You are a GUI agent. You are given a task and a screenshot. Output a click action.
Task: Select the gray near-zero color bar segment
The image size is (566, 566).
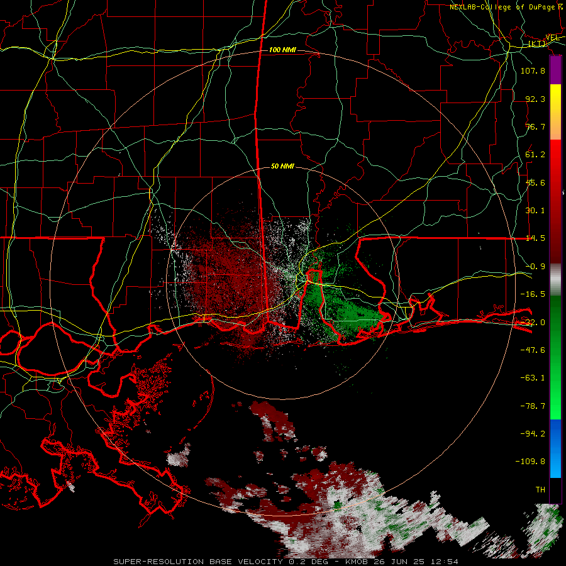pyautogui.click(x=555, y=280)
